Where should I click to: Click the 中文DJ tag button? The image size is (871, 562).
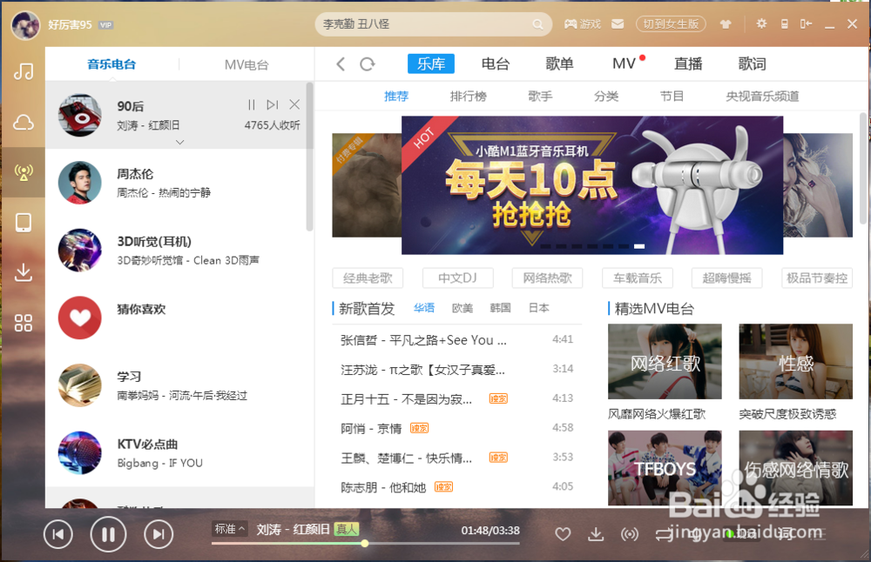click(x=458, y=278)
